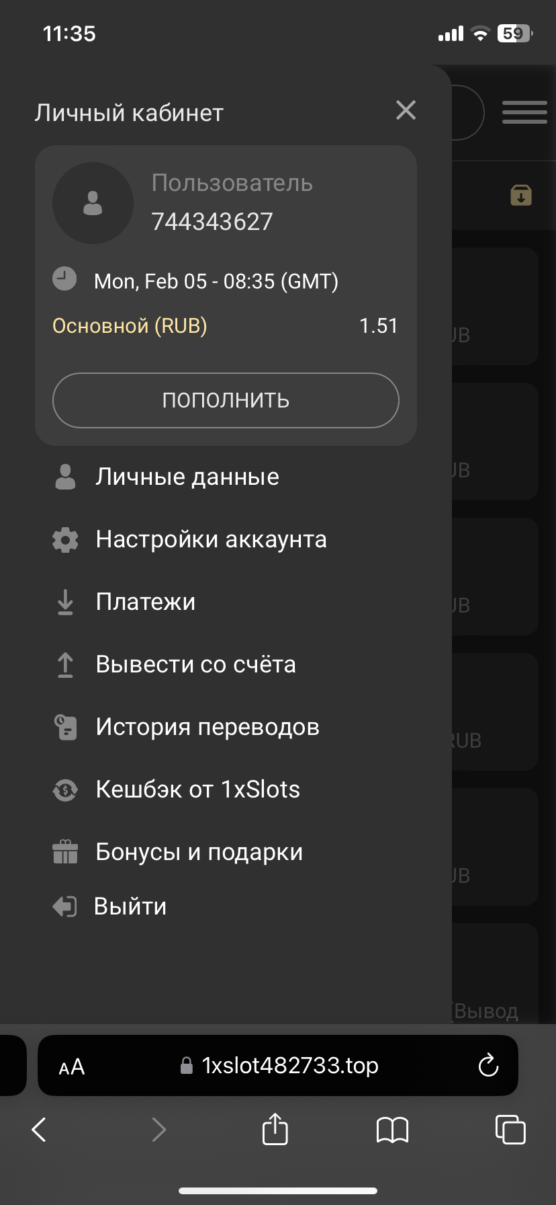This screenshot has width=556, height=1205.
Task: Tap the Safari address bar URL
Action: click(289, 1066)
